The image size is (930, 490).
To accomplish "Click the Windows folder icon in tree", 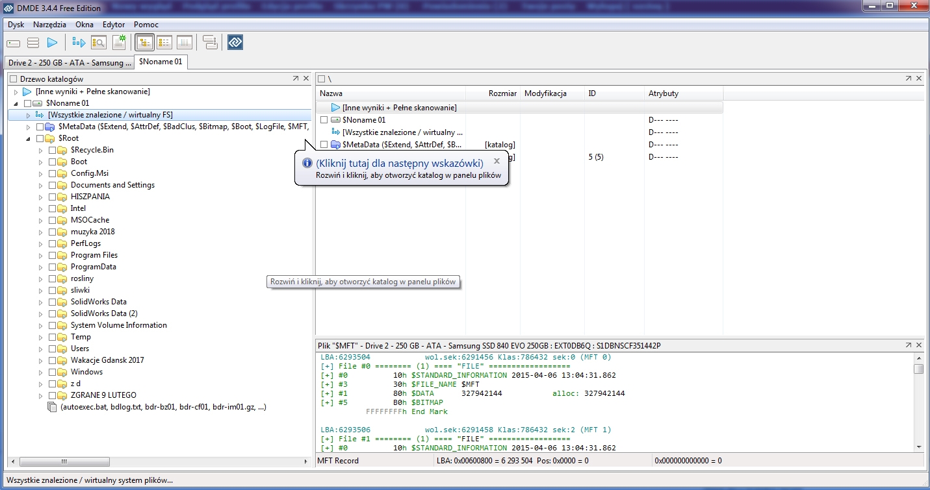I will pyautogui.click(x=62, y=372).
